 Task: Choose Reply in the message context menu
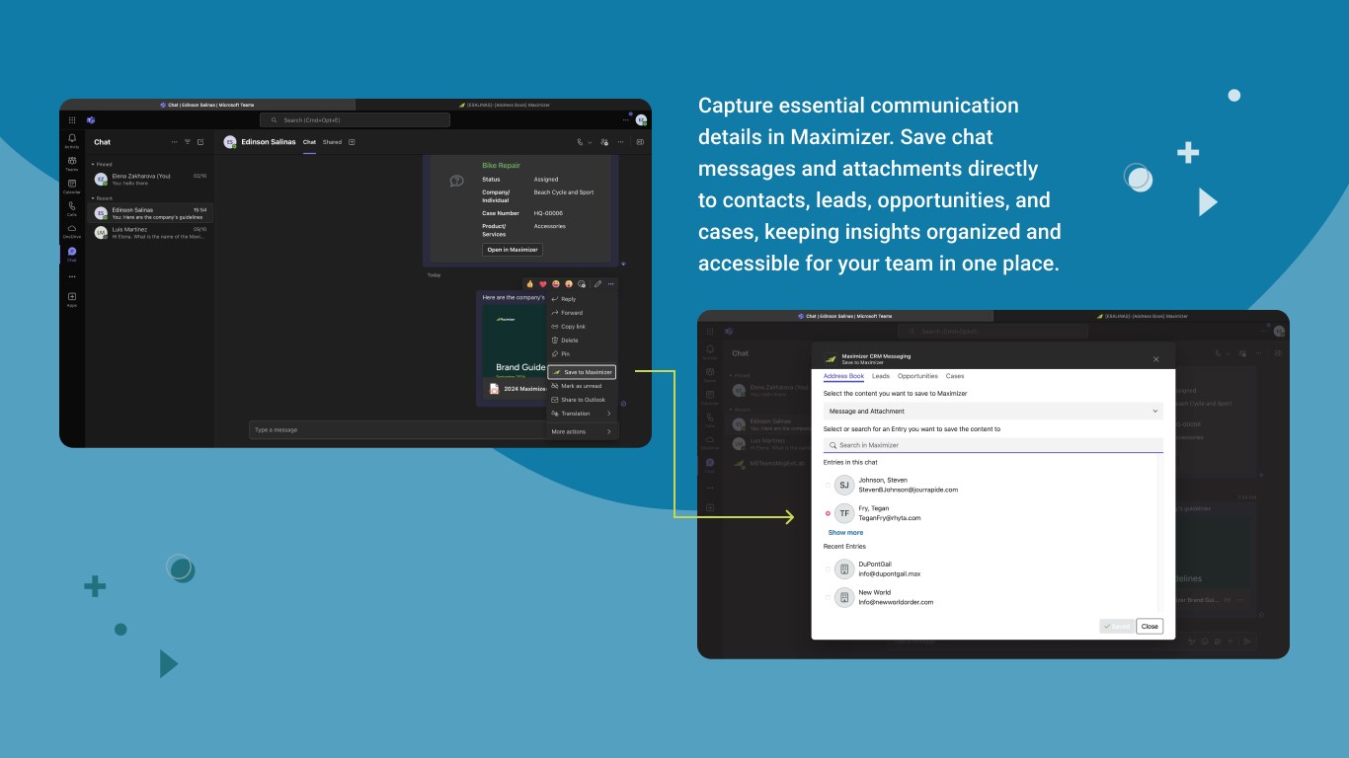click(x=583, y=299)
